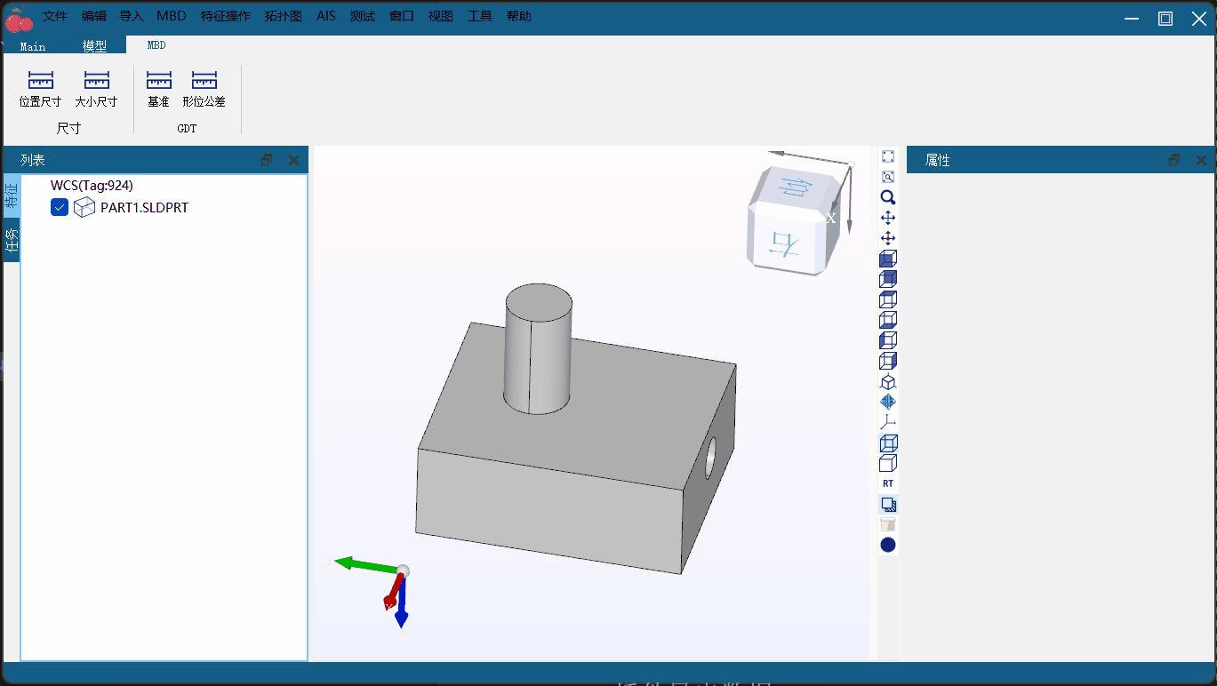Switch to the 任务 side tab

point(11,241)
